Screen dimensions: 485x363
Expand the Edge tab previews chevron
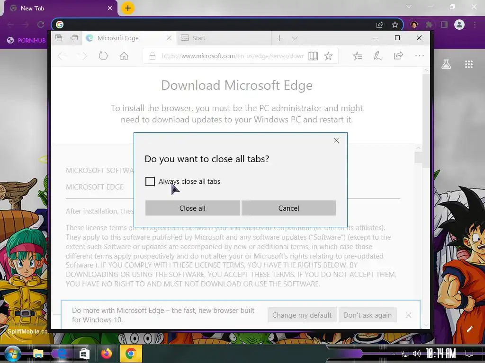pyautogui.click(x=295, y=38)
